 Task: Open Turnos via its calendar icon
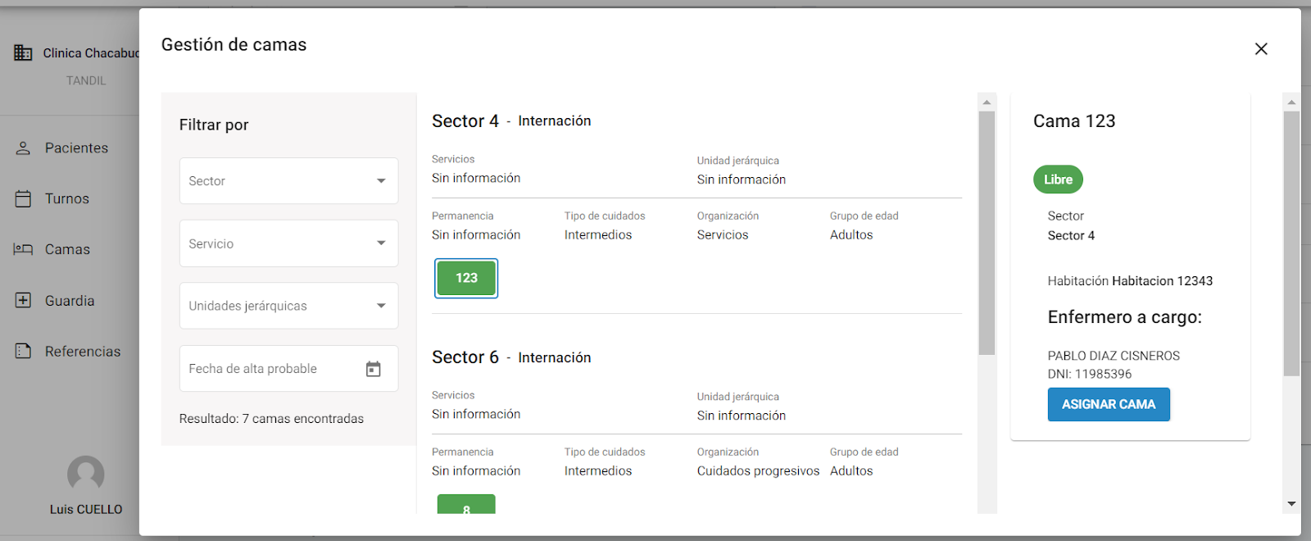23,198
